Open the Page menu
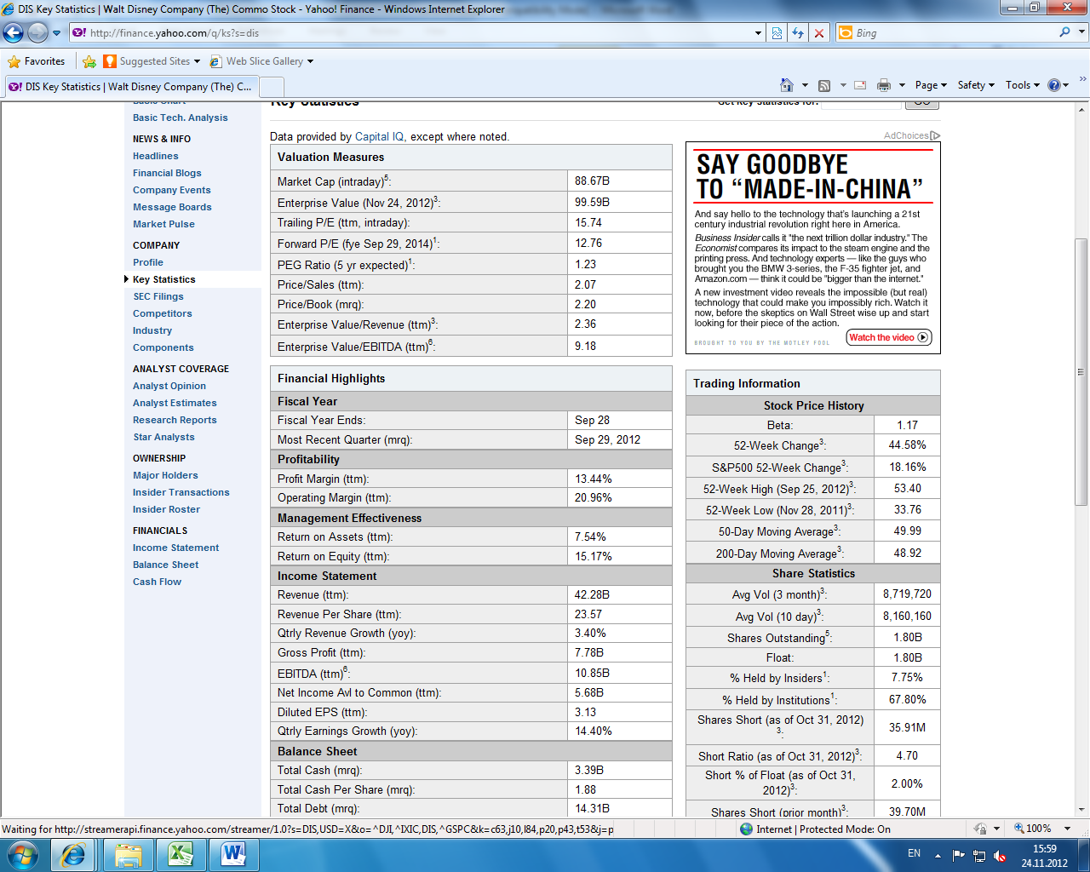 click(931, 85)
